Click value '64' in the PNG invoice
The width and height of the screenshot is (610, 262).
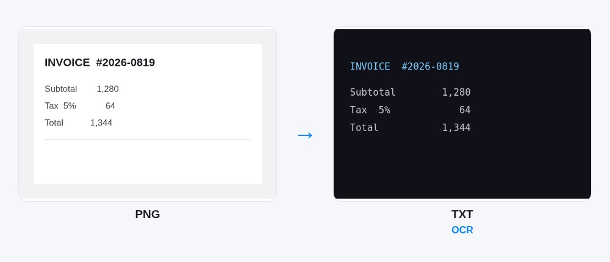click(x=110, y=106)
